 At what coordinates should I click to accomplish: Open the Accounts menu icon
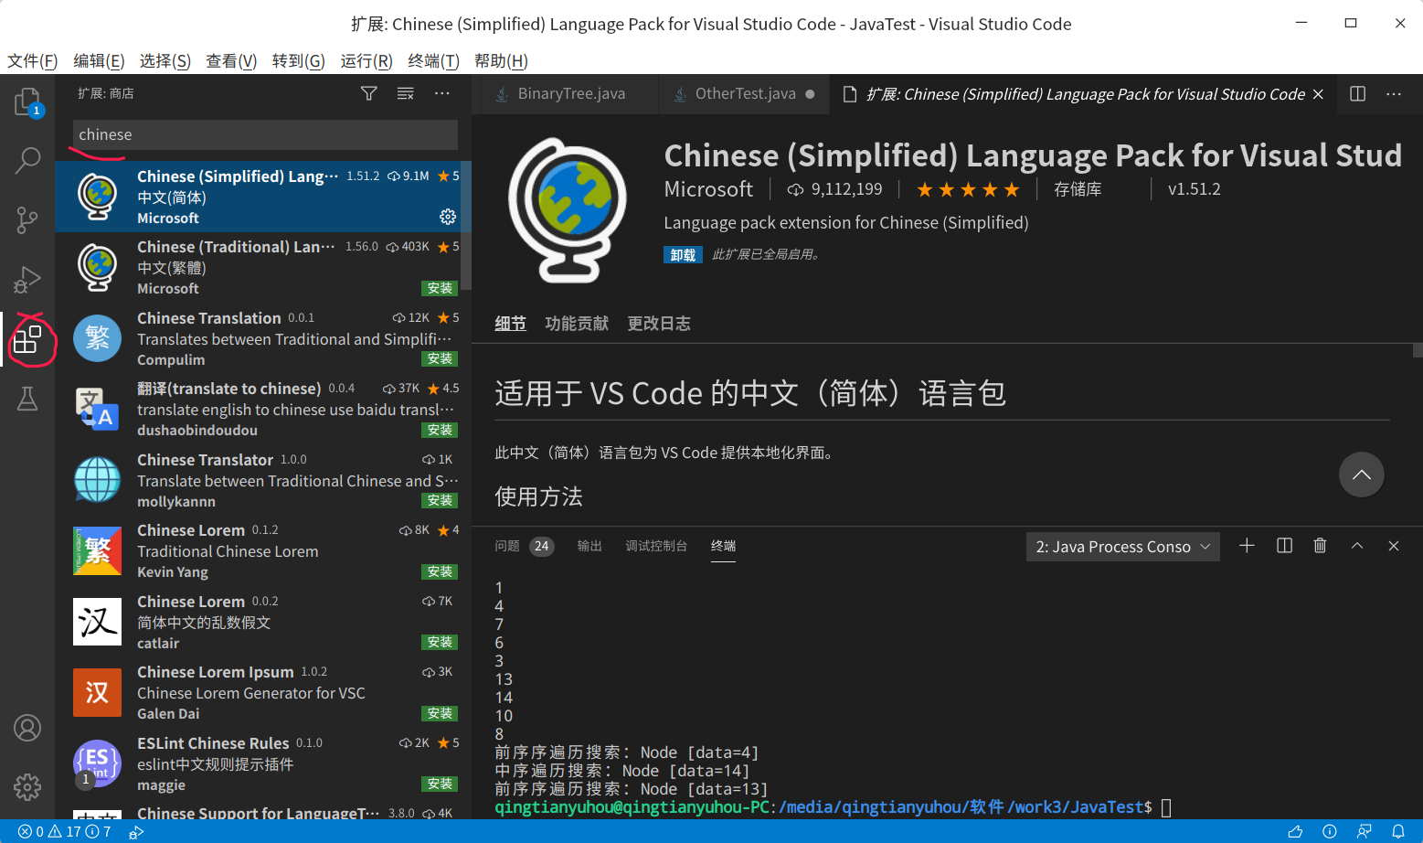tap(27, 728)
